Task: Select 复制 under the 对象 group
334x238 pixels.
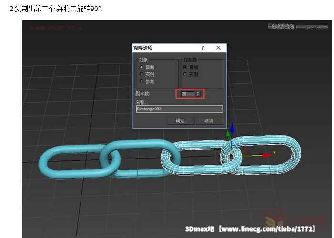Action: 141,68
